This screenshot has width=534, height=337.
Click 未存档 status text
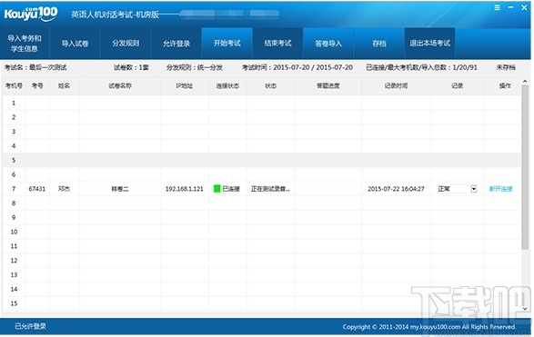pyautogui.click(x=506, y=67)
